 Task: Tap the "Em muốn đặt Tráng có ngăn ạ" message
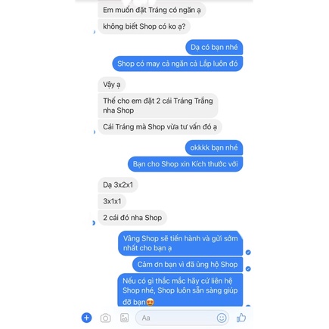pyautogui.click(x=152, y=10)
